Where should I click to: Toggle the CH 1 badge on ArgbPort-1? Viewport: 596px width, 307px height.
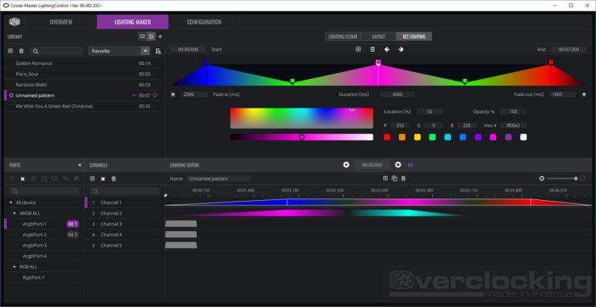pos(73,224)
